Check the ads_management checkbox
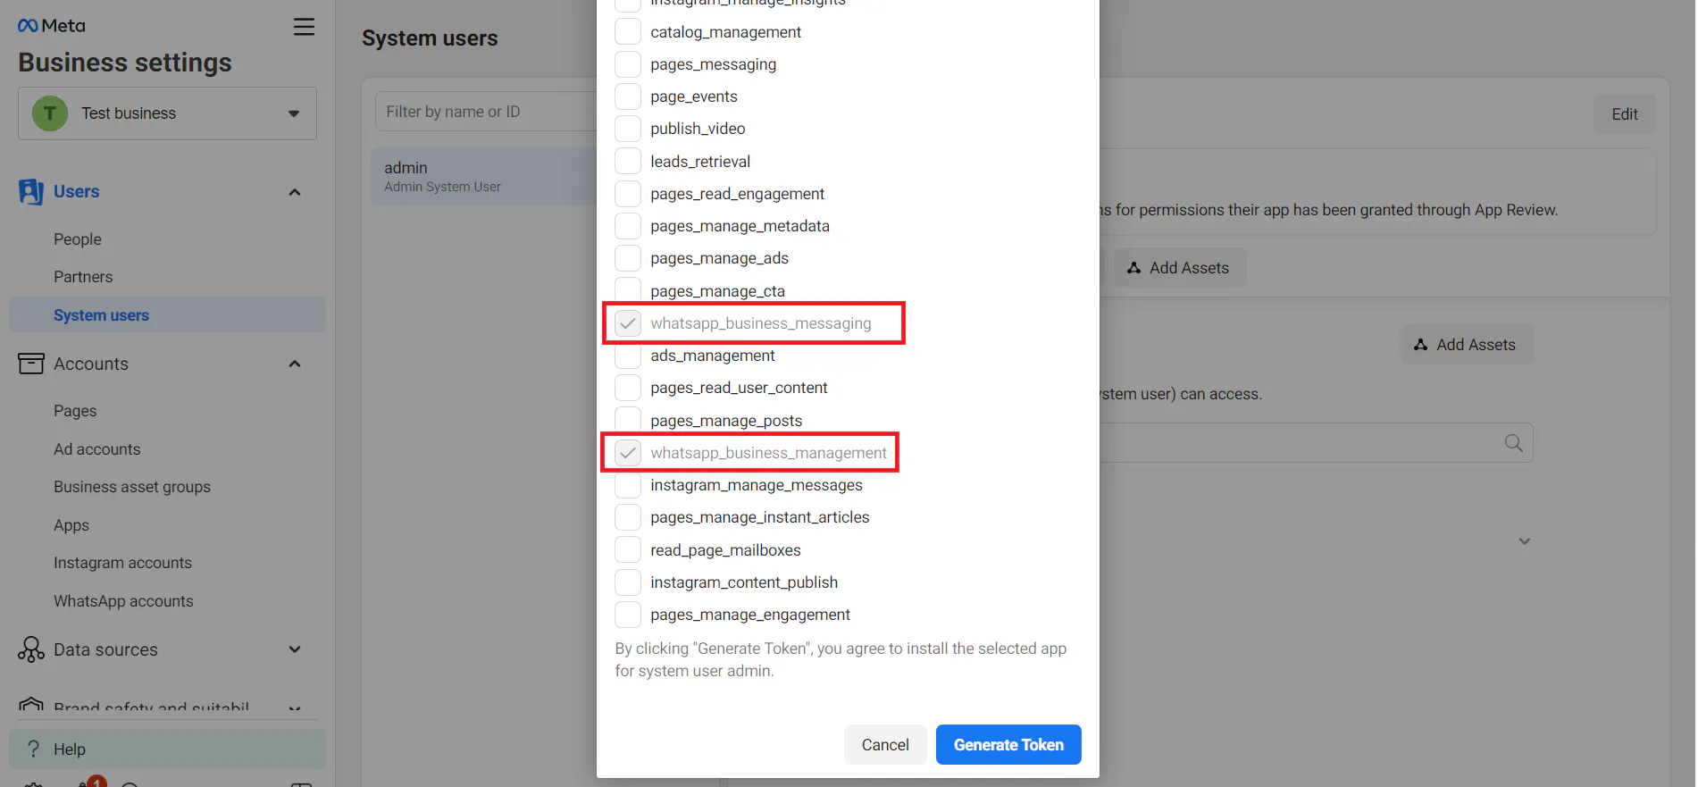The image size is (1698, 787). pyautogui.click(x=628, y=356)
